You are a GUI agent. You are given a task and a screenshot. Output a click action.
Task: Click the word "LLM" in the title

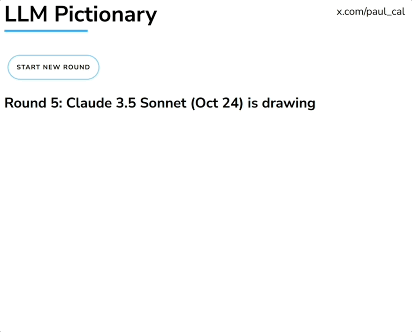26,15
